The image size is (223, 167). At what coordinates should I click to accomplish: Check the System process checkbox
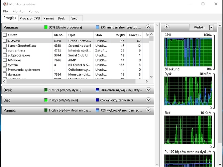click(x=5, y=65)
